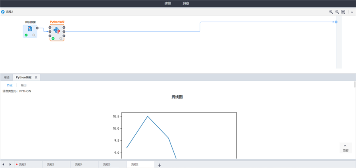Viewport: 356px width, 168px height.
Task: Click the zoom out magnifier icon
Action: point(337,12)
